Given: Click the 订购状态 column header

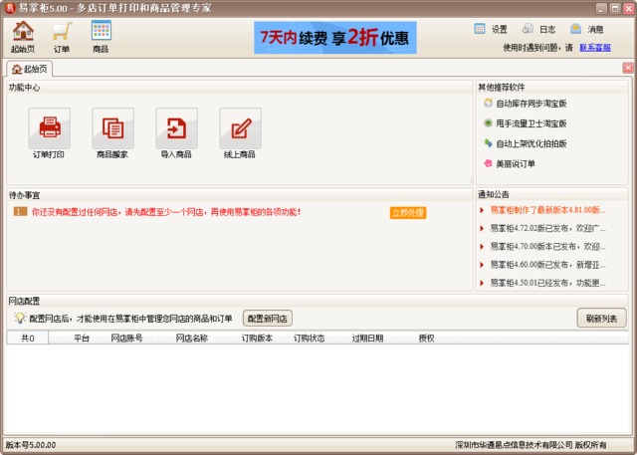Looking at the screenshot, I should (309, 338).
